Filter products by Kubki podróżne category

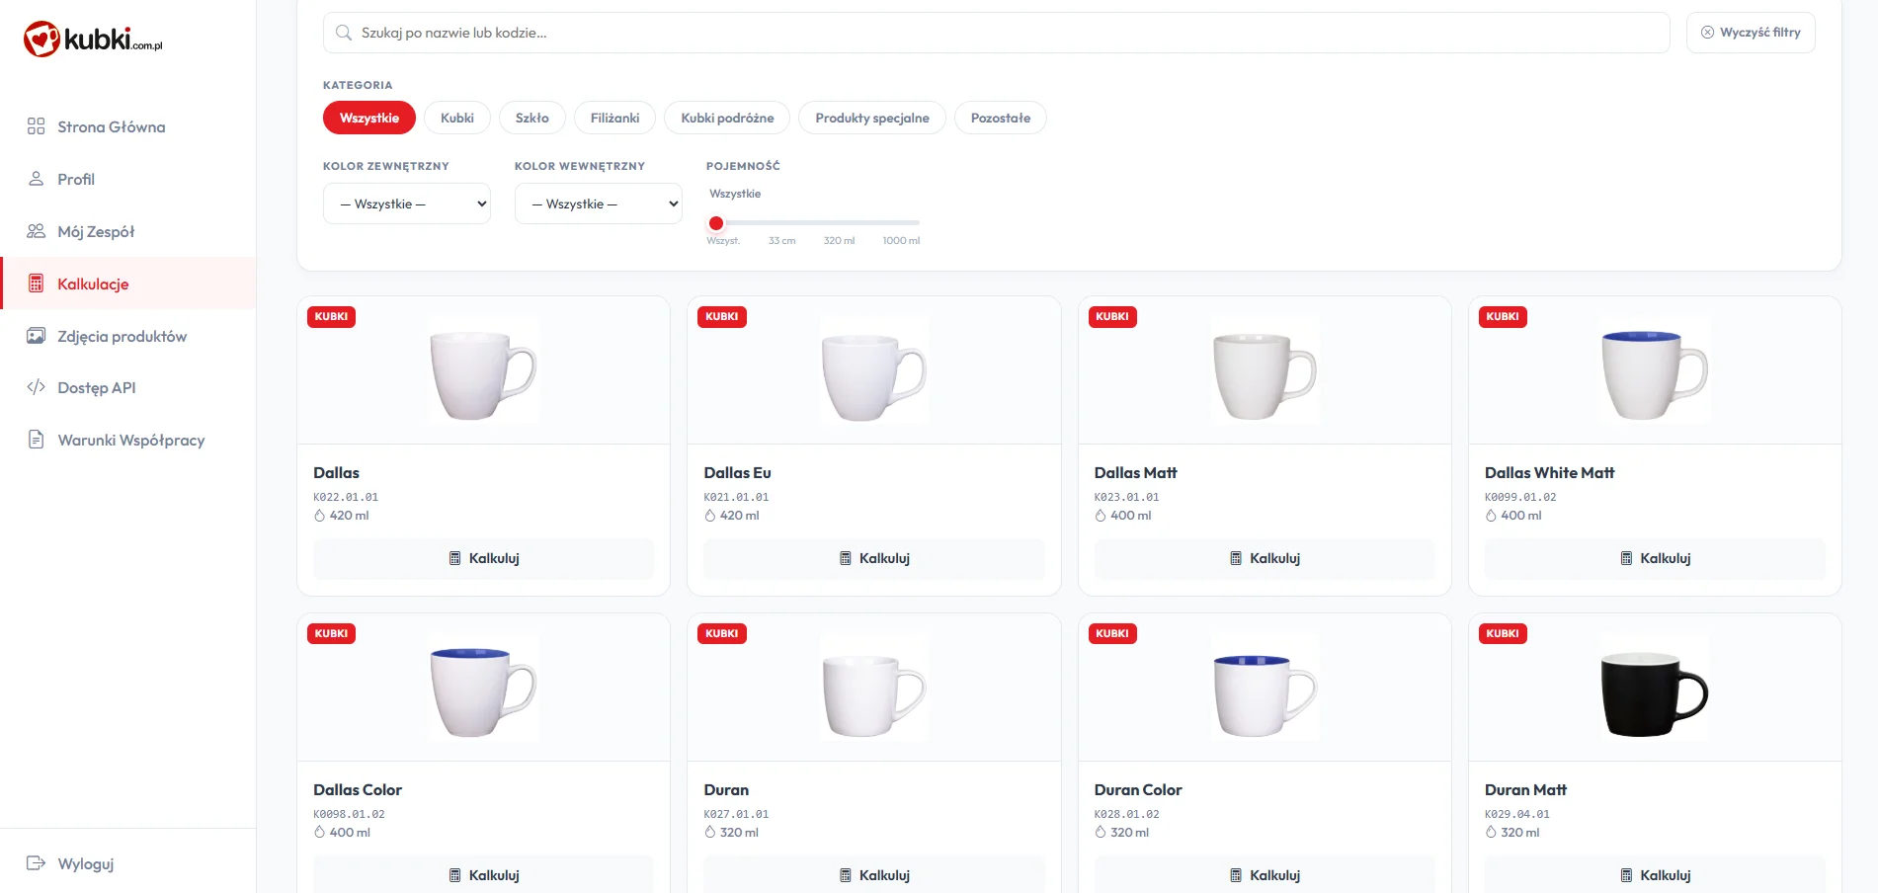pyautogui.click(x=728, y=118)
